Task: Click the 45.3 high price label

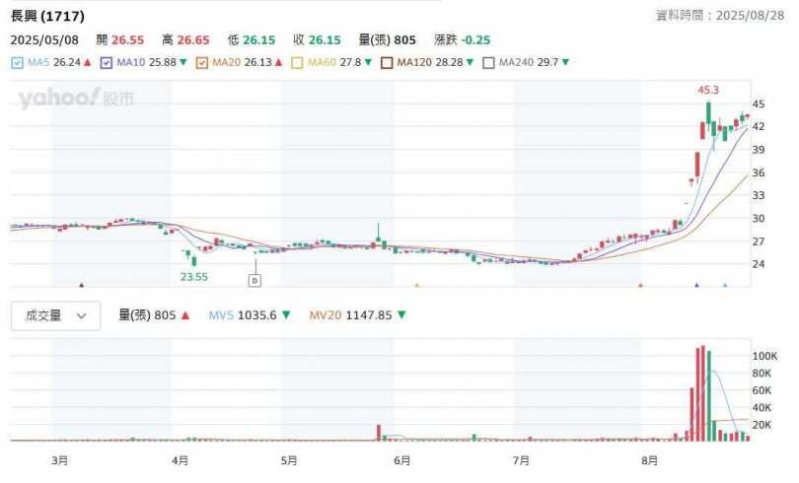Action: click(708, 90)
